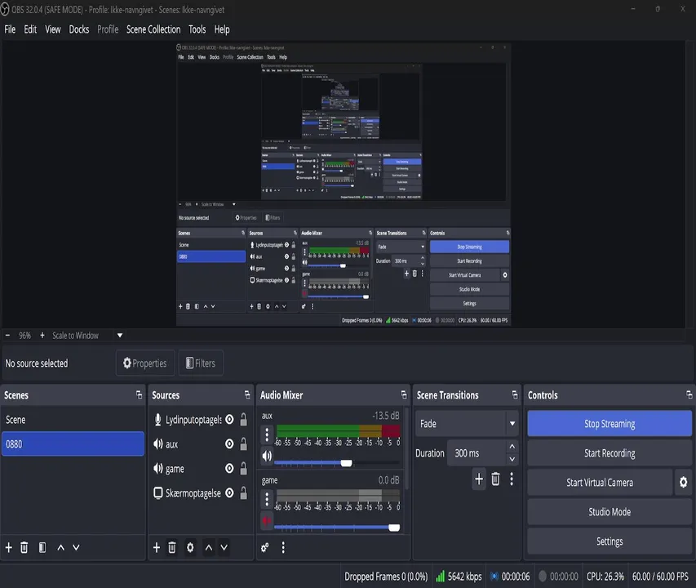Zoom out preview with minus icon
The width and height of the screenshot is (696, 588).
pyautogui.click(x=7, y=336)
